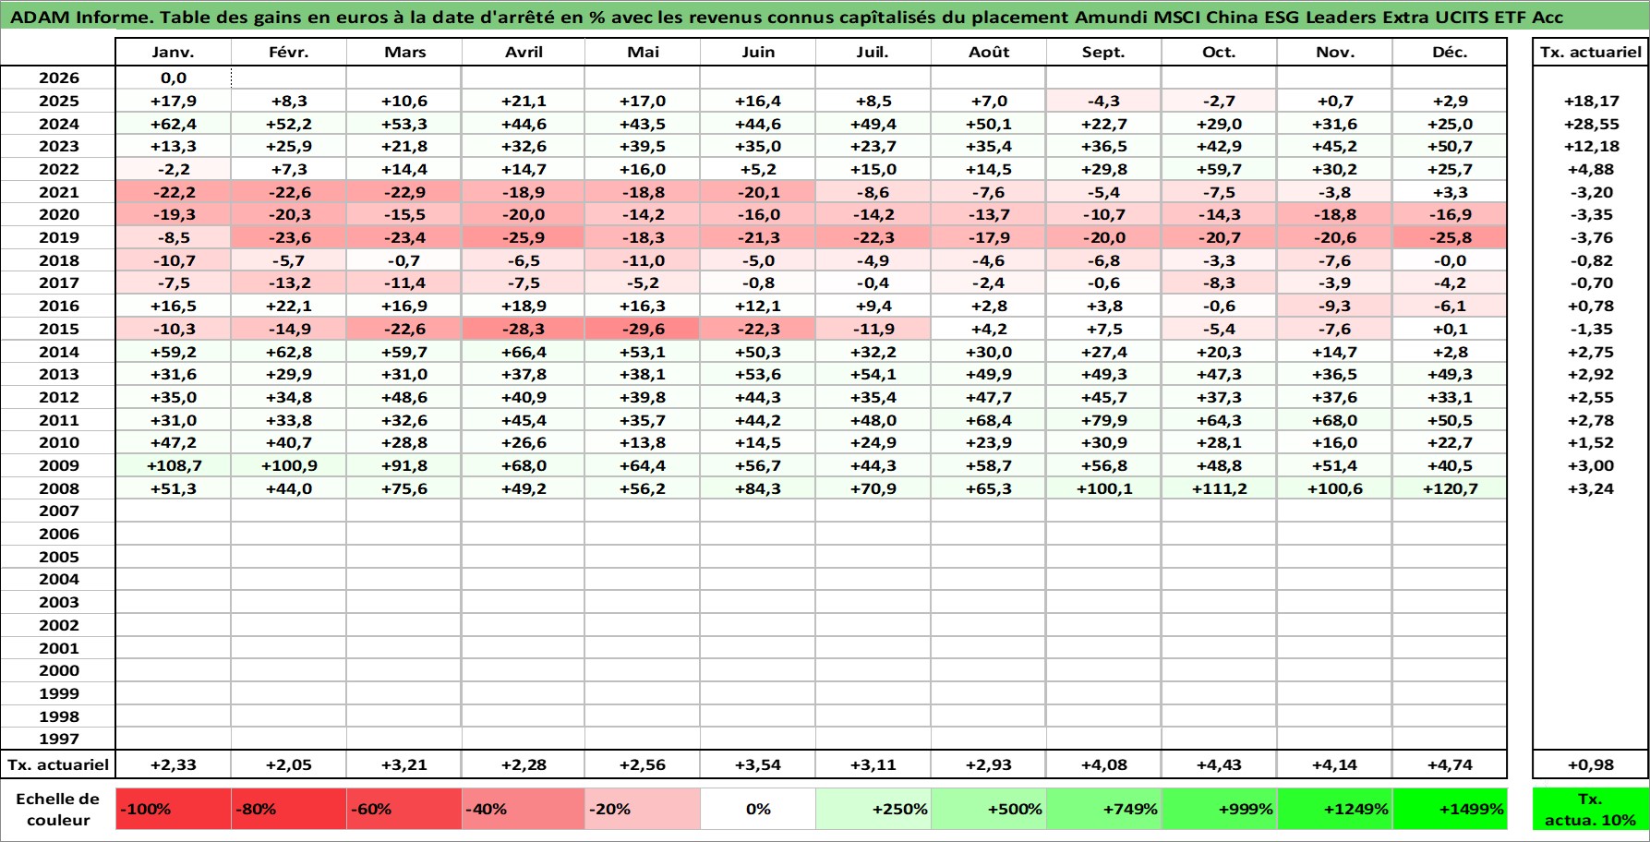Viewport: 1650px width, 842px height.
Task: Select the -13,2 cell in row 2017
Action: [x=289, y=283]
